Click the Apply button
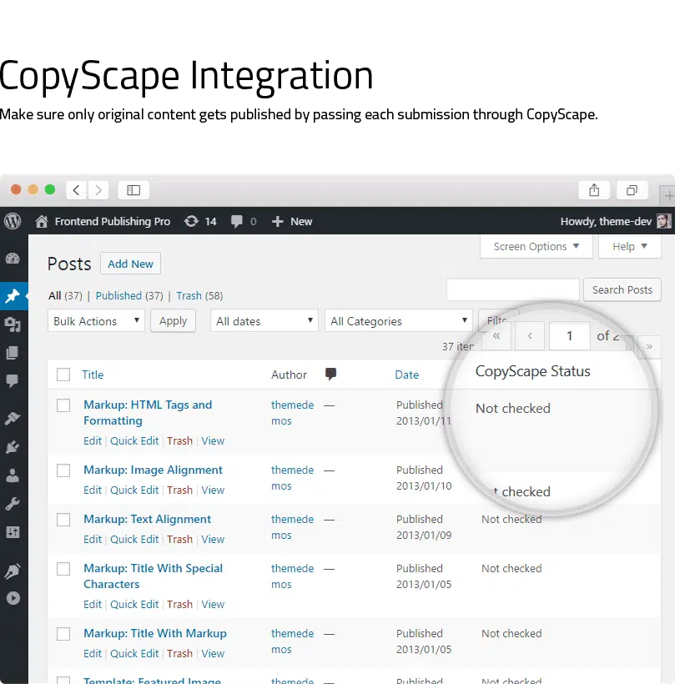 (174, 321)
